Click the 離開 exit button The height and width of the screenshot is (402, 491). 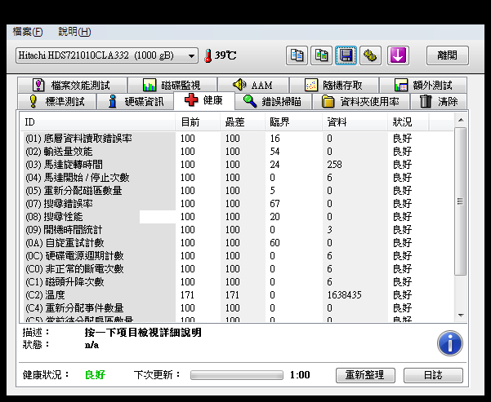448,55
